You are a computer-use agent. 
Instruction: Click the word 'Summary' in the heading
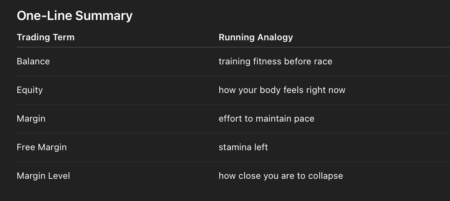[x=104, y=16]
